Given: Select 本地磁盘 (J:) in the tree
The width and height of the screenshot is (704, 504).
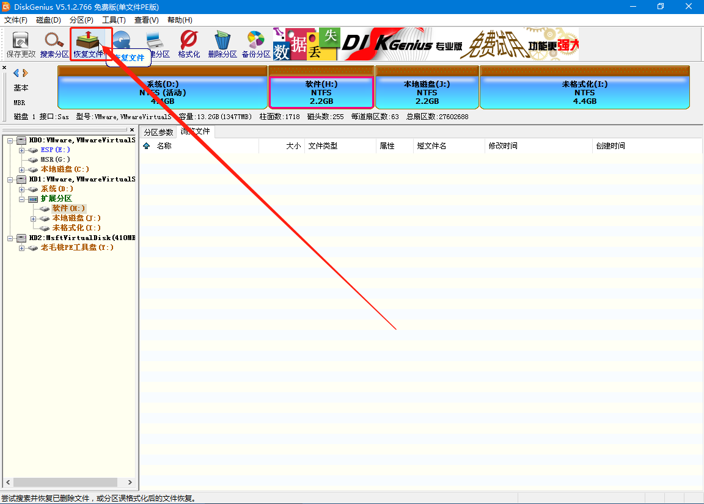Looking at the screenshot, I should [76, 218].
